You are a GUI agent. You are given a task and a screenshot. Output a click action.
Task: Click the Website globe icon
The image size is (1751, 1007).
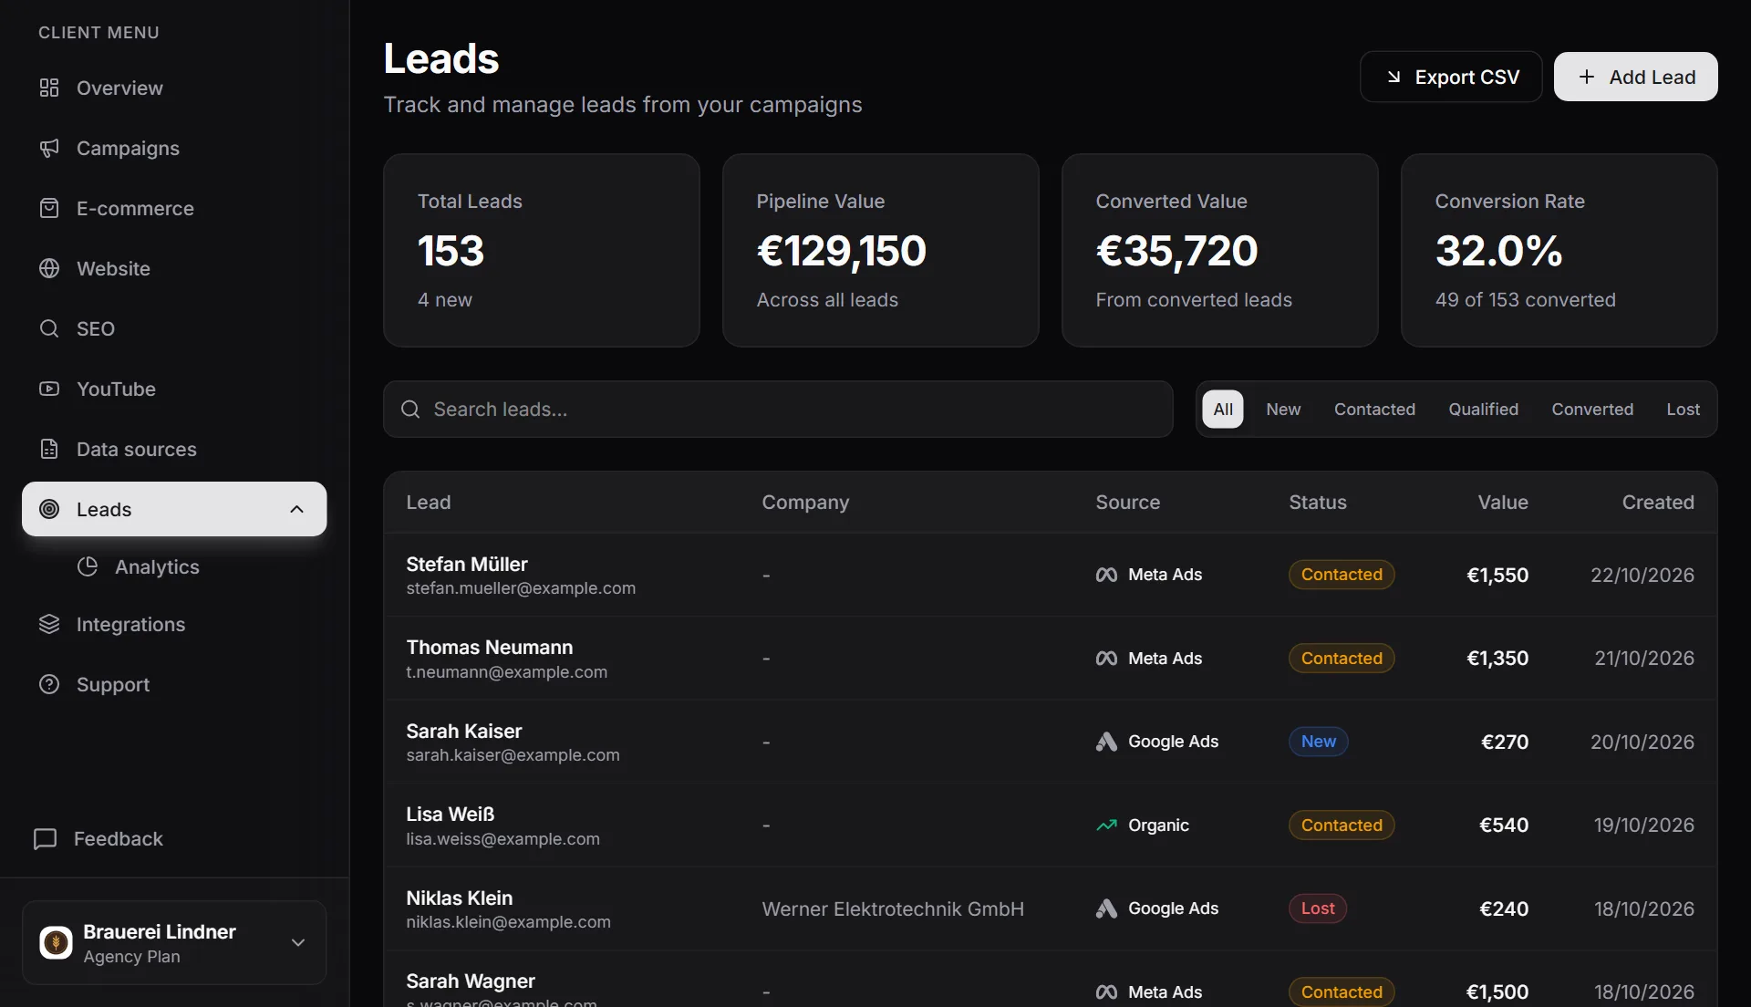(x=49, y=268)
